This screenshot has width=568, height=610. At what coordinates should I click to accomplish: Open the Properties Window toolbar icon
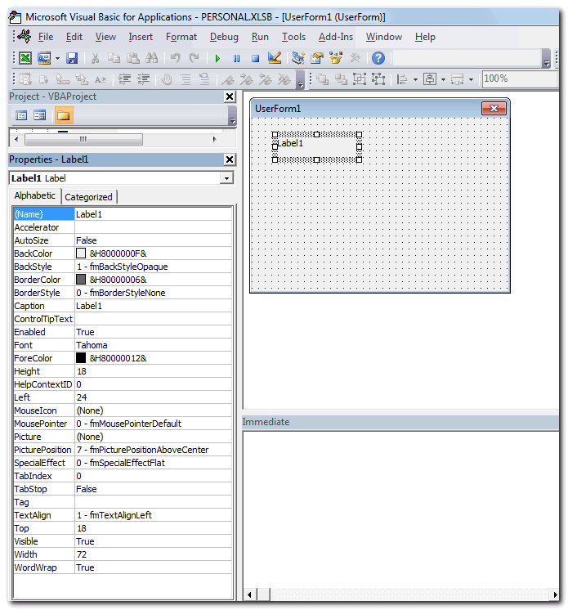click(x=317, y=58)
